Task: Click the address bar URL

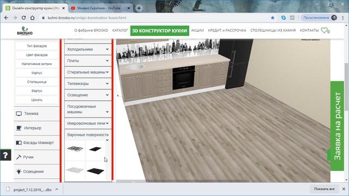Action: click(87, 18)
